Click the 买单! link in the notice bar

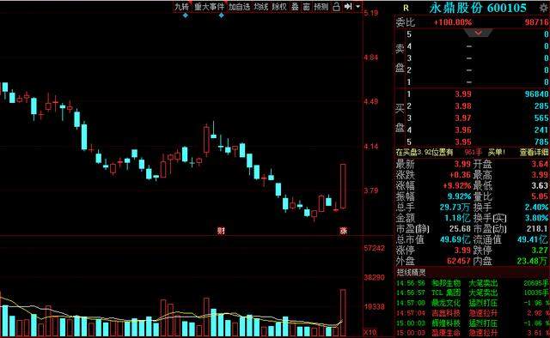click(497, 153)
